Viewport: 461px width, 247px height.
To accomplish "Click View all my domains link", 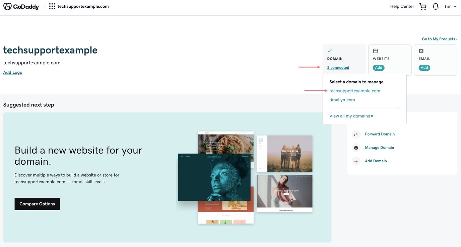I will [351, 116].
